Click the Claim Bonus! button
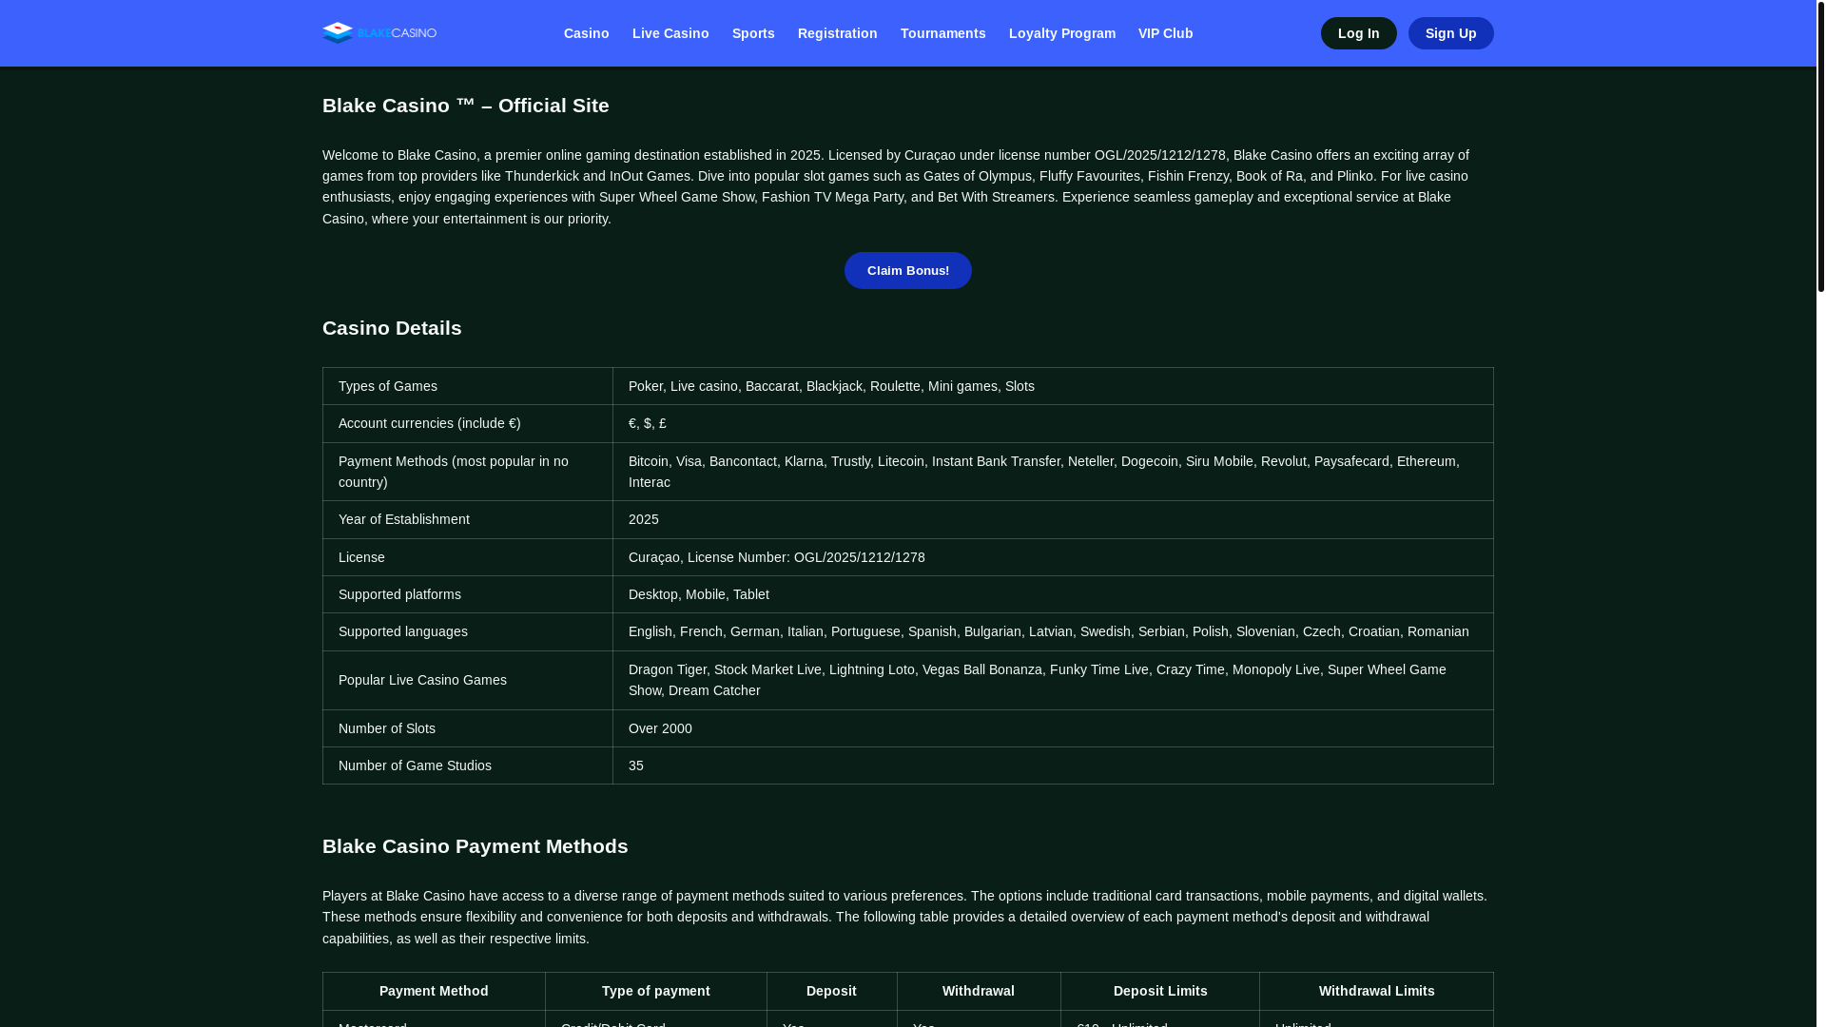 (x=907, y=270)
